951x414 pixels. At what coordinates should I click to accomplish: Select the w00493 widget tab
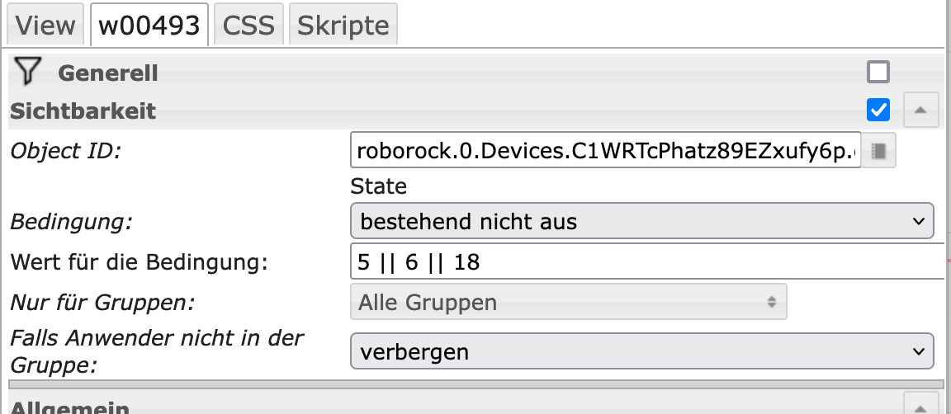pyautogui.click(x=149, y=26)
